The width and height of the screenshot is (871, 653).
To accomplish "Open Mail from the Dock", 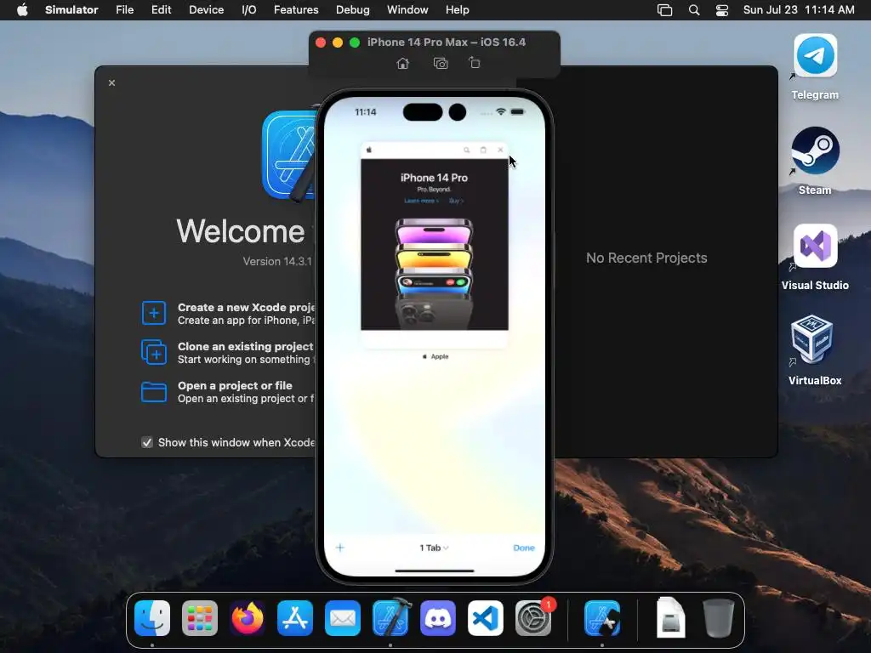I will (343, 618).
